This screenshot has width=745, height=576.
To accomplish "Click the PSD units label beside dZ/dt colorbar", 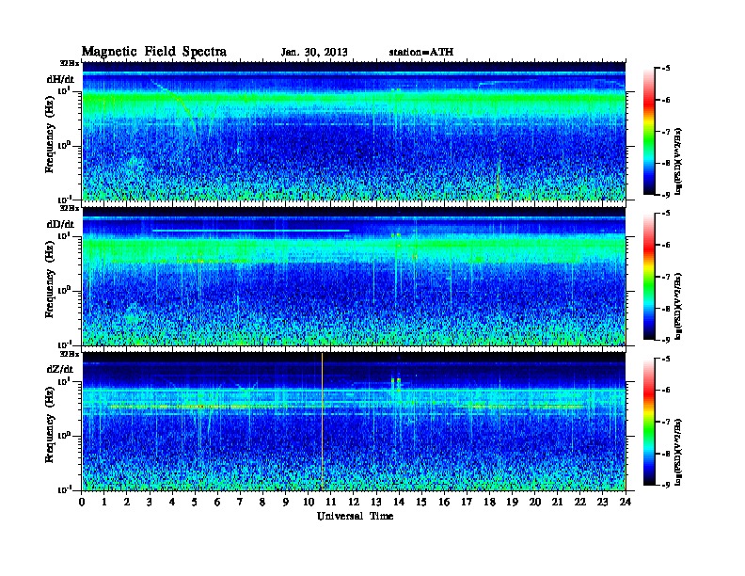I will click(x=679, y=451).
